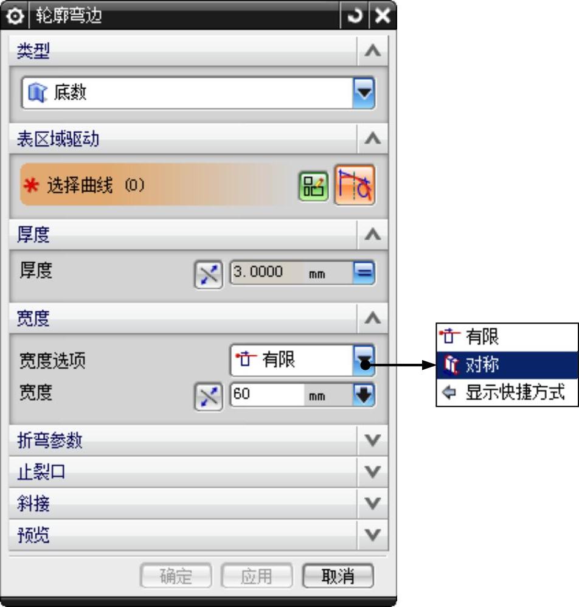579x607 pixels.
Task: Expand the 折弯参数 section
Action: click(x=198, y=440)
